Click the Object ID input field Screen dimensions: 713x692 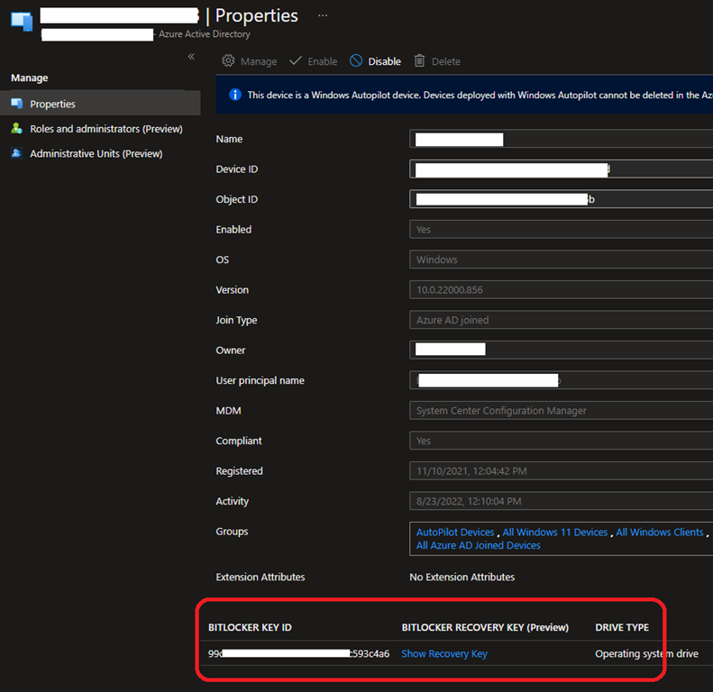[559, 199]
